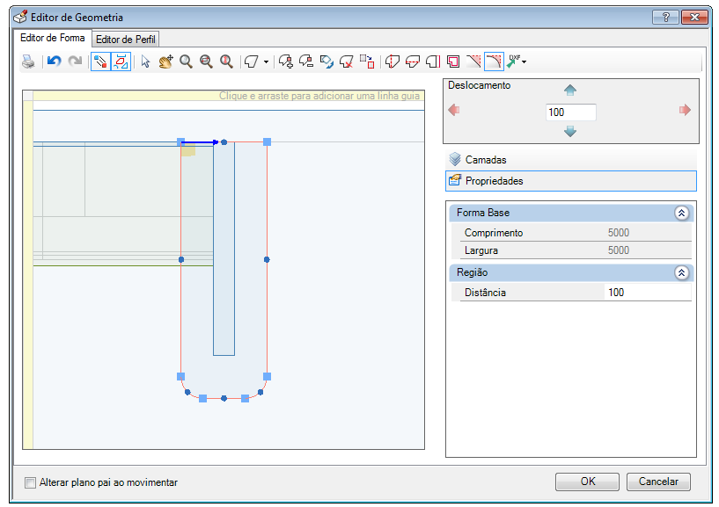
Task: Toggle the rounded corner fillet tool
Action: coord(494,62)
